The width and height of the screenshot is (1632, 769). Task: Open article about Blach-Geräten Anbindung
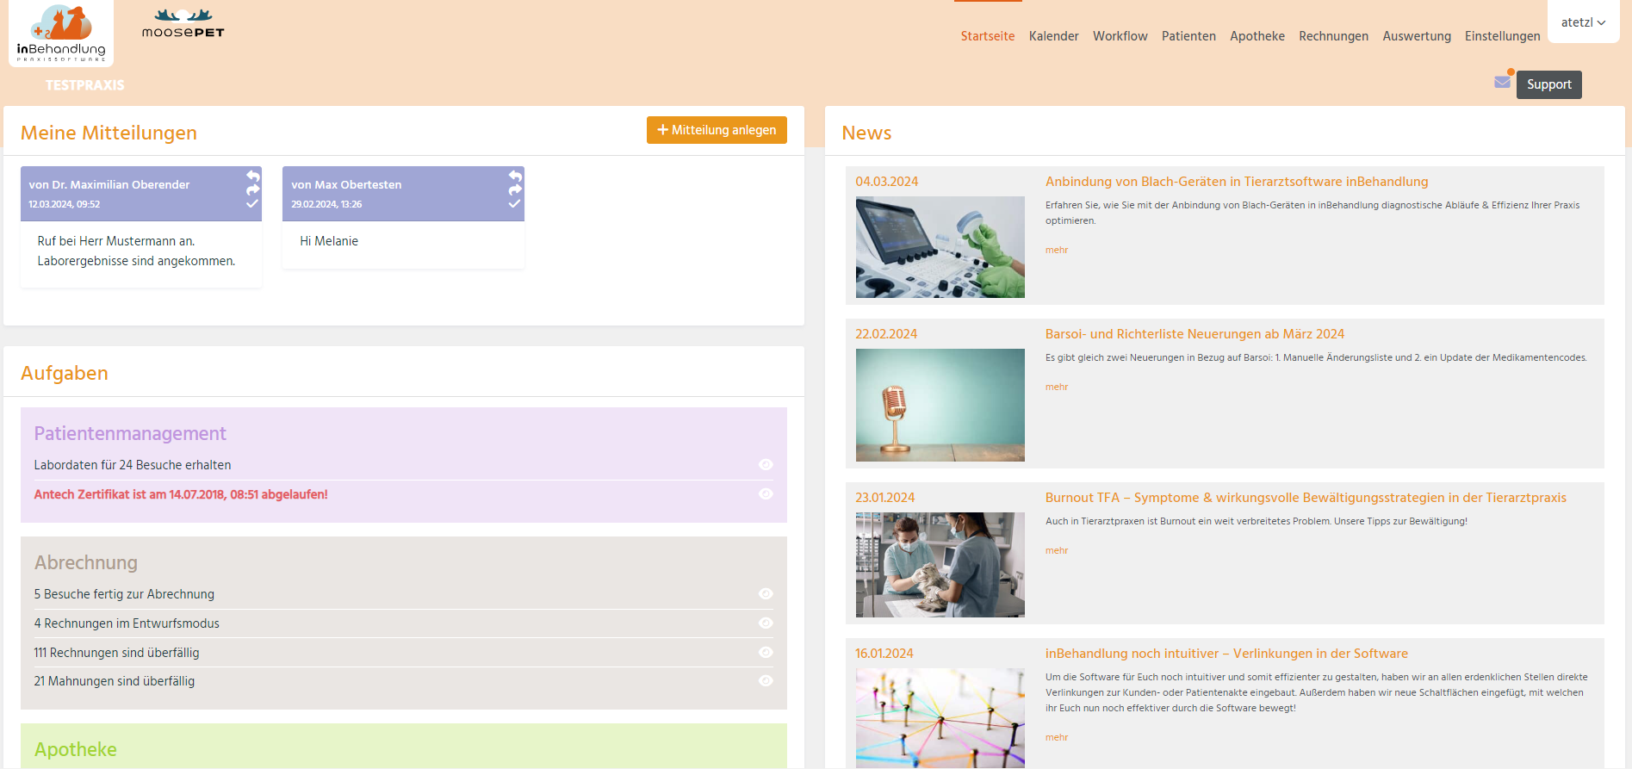pyautogui.click(x=1237, y=182)
